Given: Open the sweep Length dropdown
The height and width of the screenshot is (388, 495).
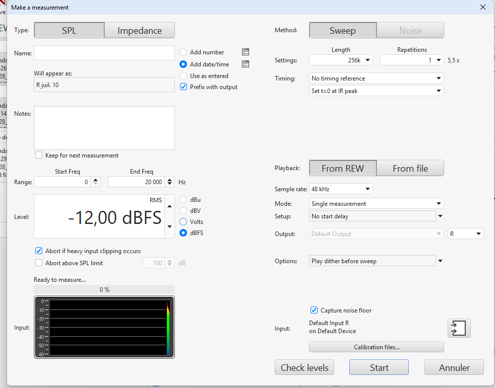Looking at the screenshot, I should (x=341, y=60).
